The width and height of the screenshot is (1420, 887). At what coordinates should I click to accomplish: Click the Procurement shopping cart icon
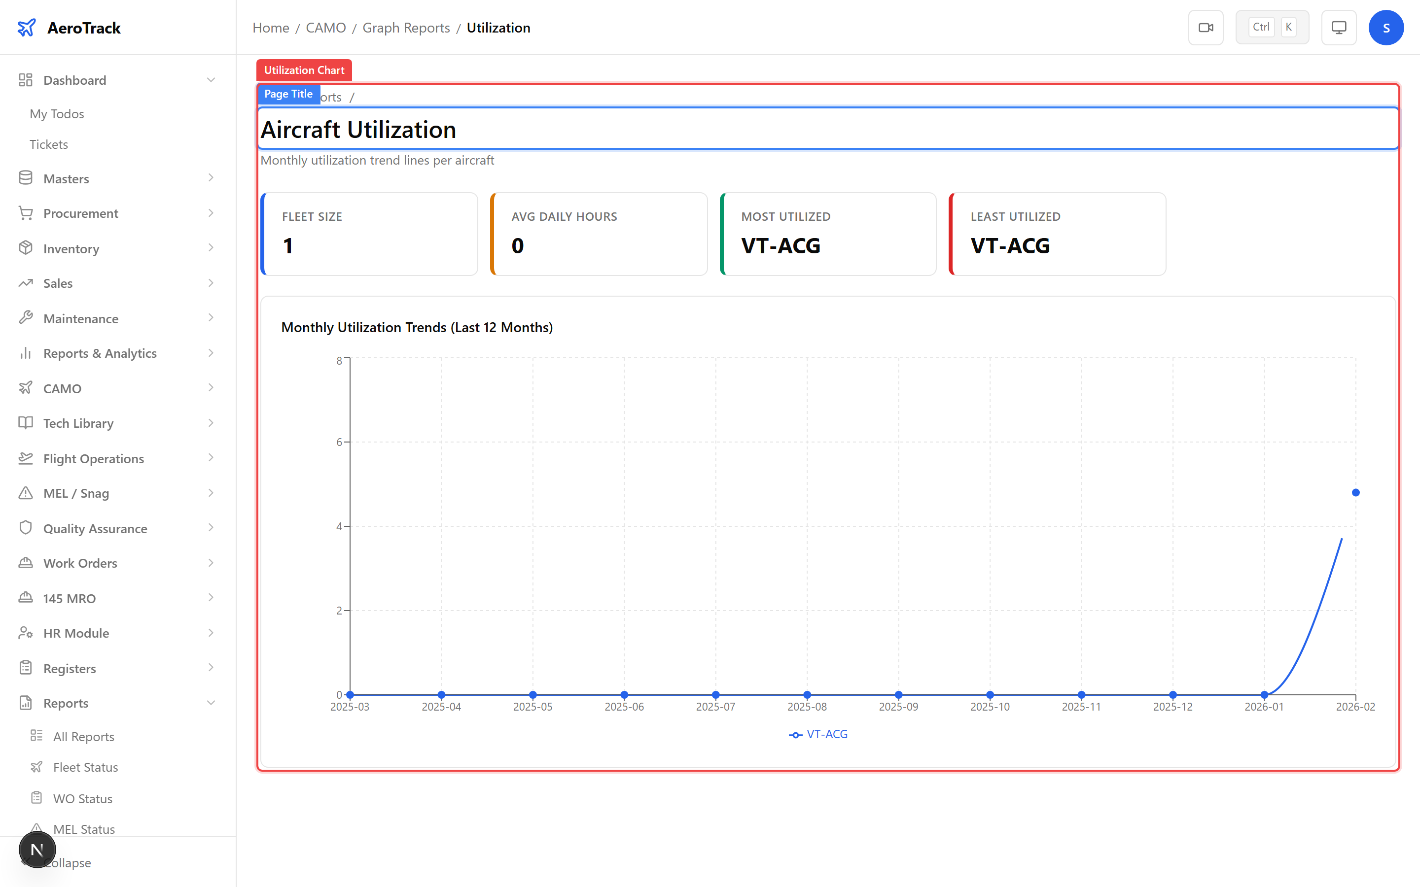(x=25, y=213)
